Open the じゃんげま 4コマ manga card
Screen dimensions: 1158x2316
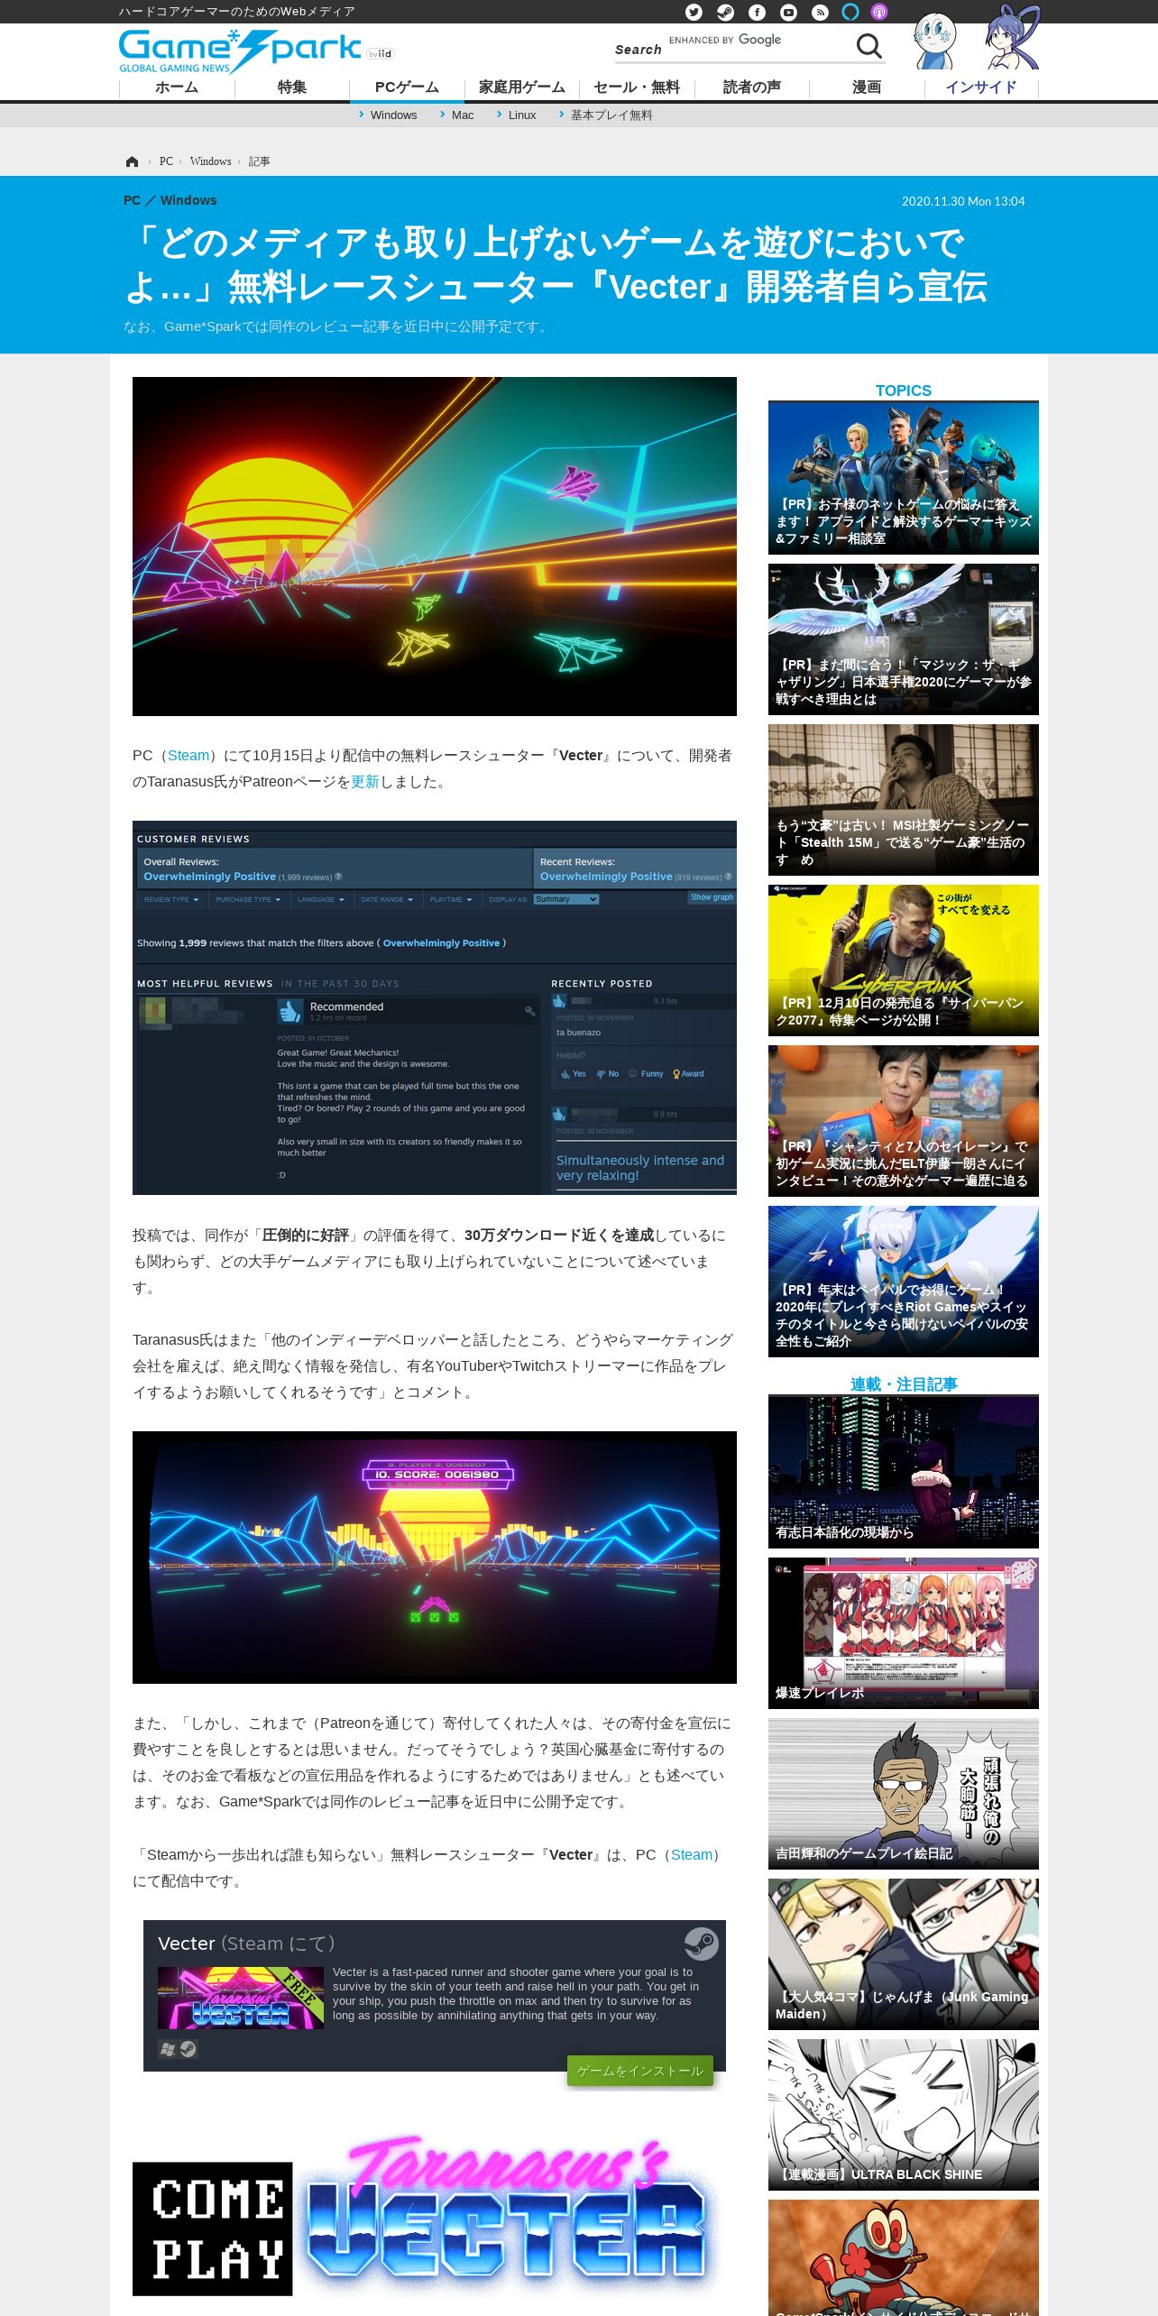(x=904, y=1954)
